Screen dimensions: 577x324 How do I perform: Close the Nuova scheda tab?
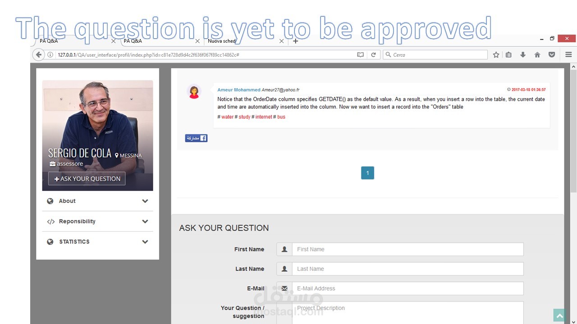(282, 41)
